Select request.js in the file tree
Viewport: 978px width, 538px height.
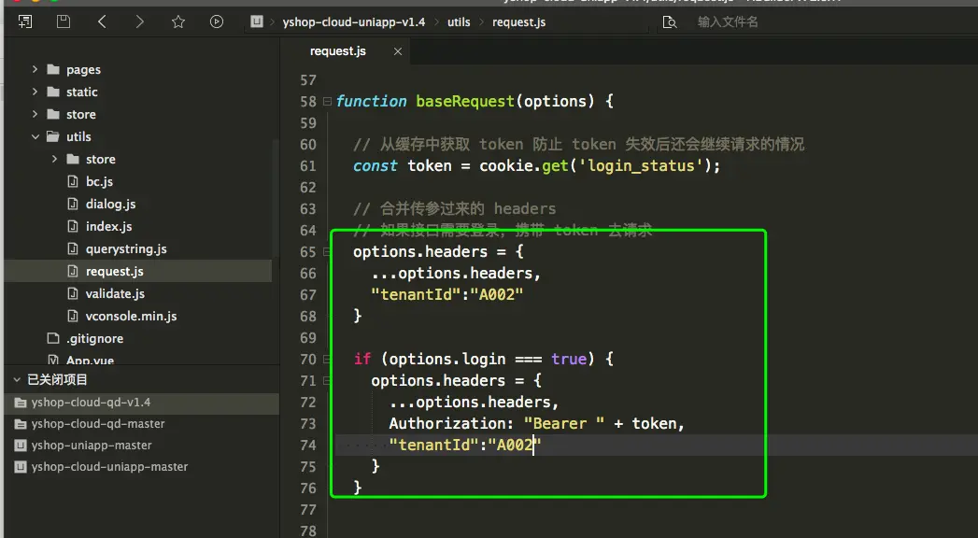click(x=138, y=271)
